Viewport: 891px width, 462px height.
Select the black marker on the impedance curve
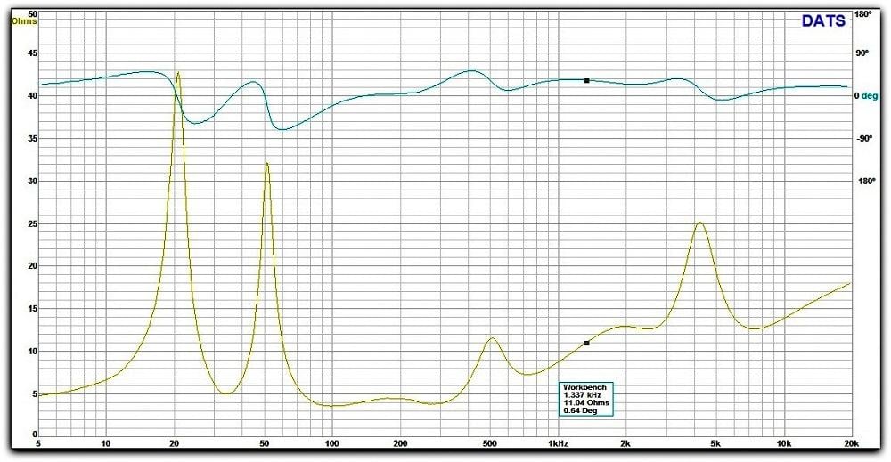pos(586,343)
